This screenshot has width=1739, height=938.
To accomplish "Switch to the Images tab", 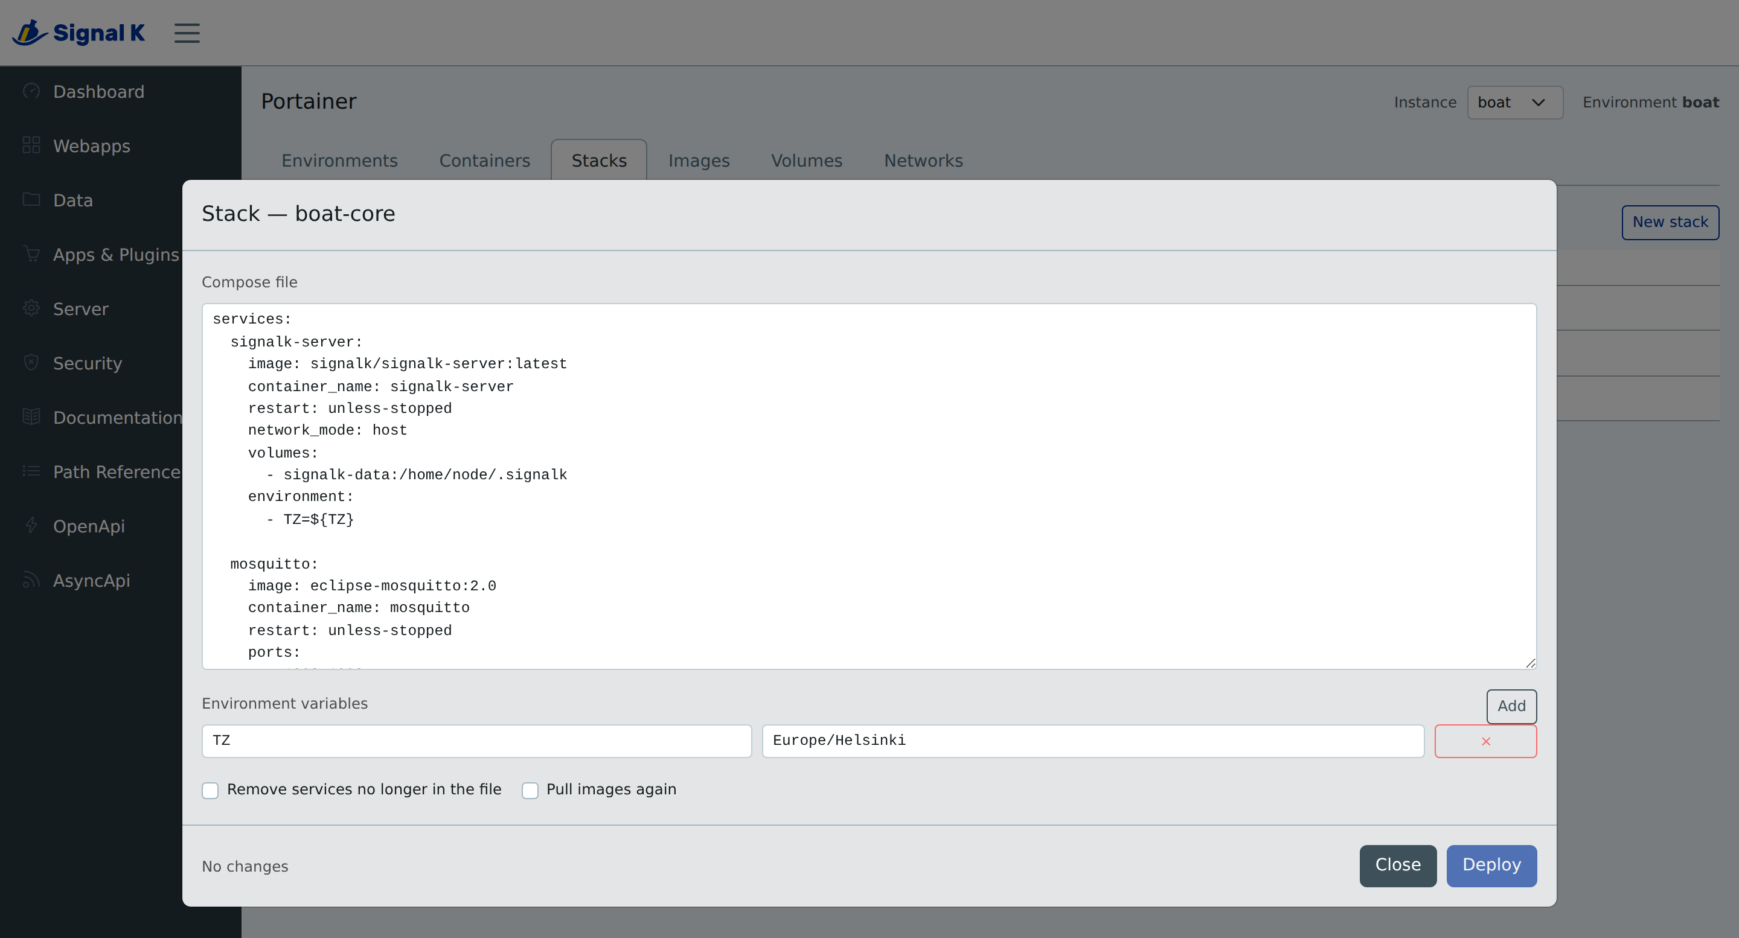I will coord(699,161).
